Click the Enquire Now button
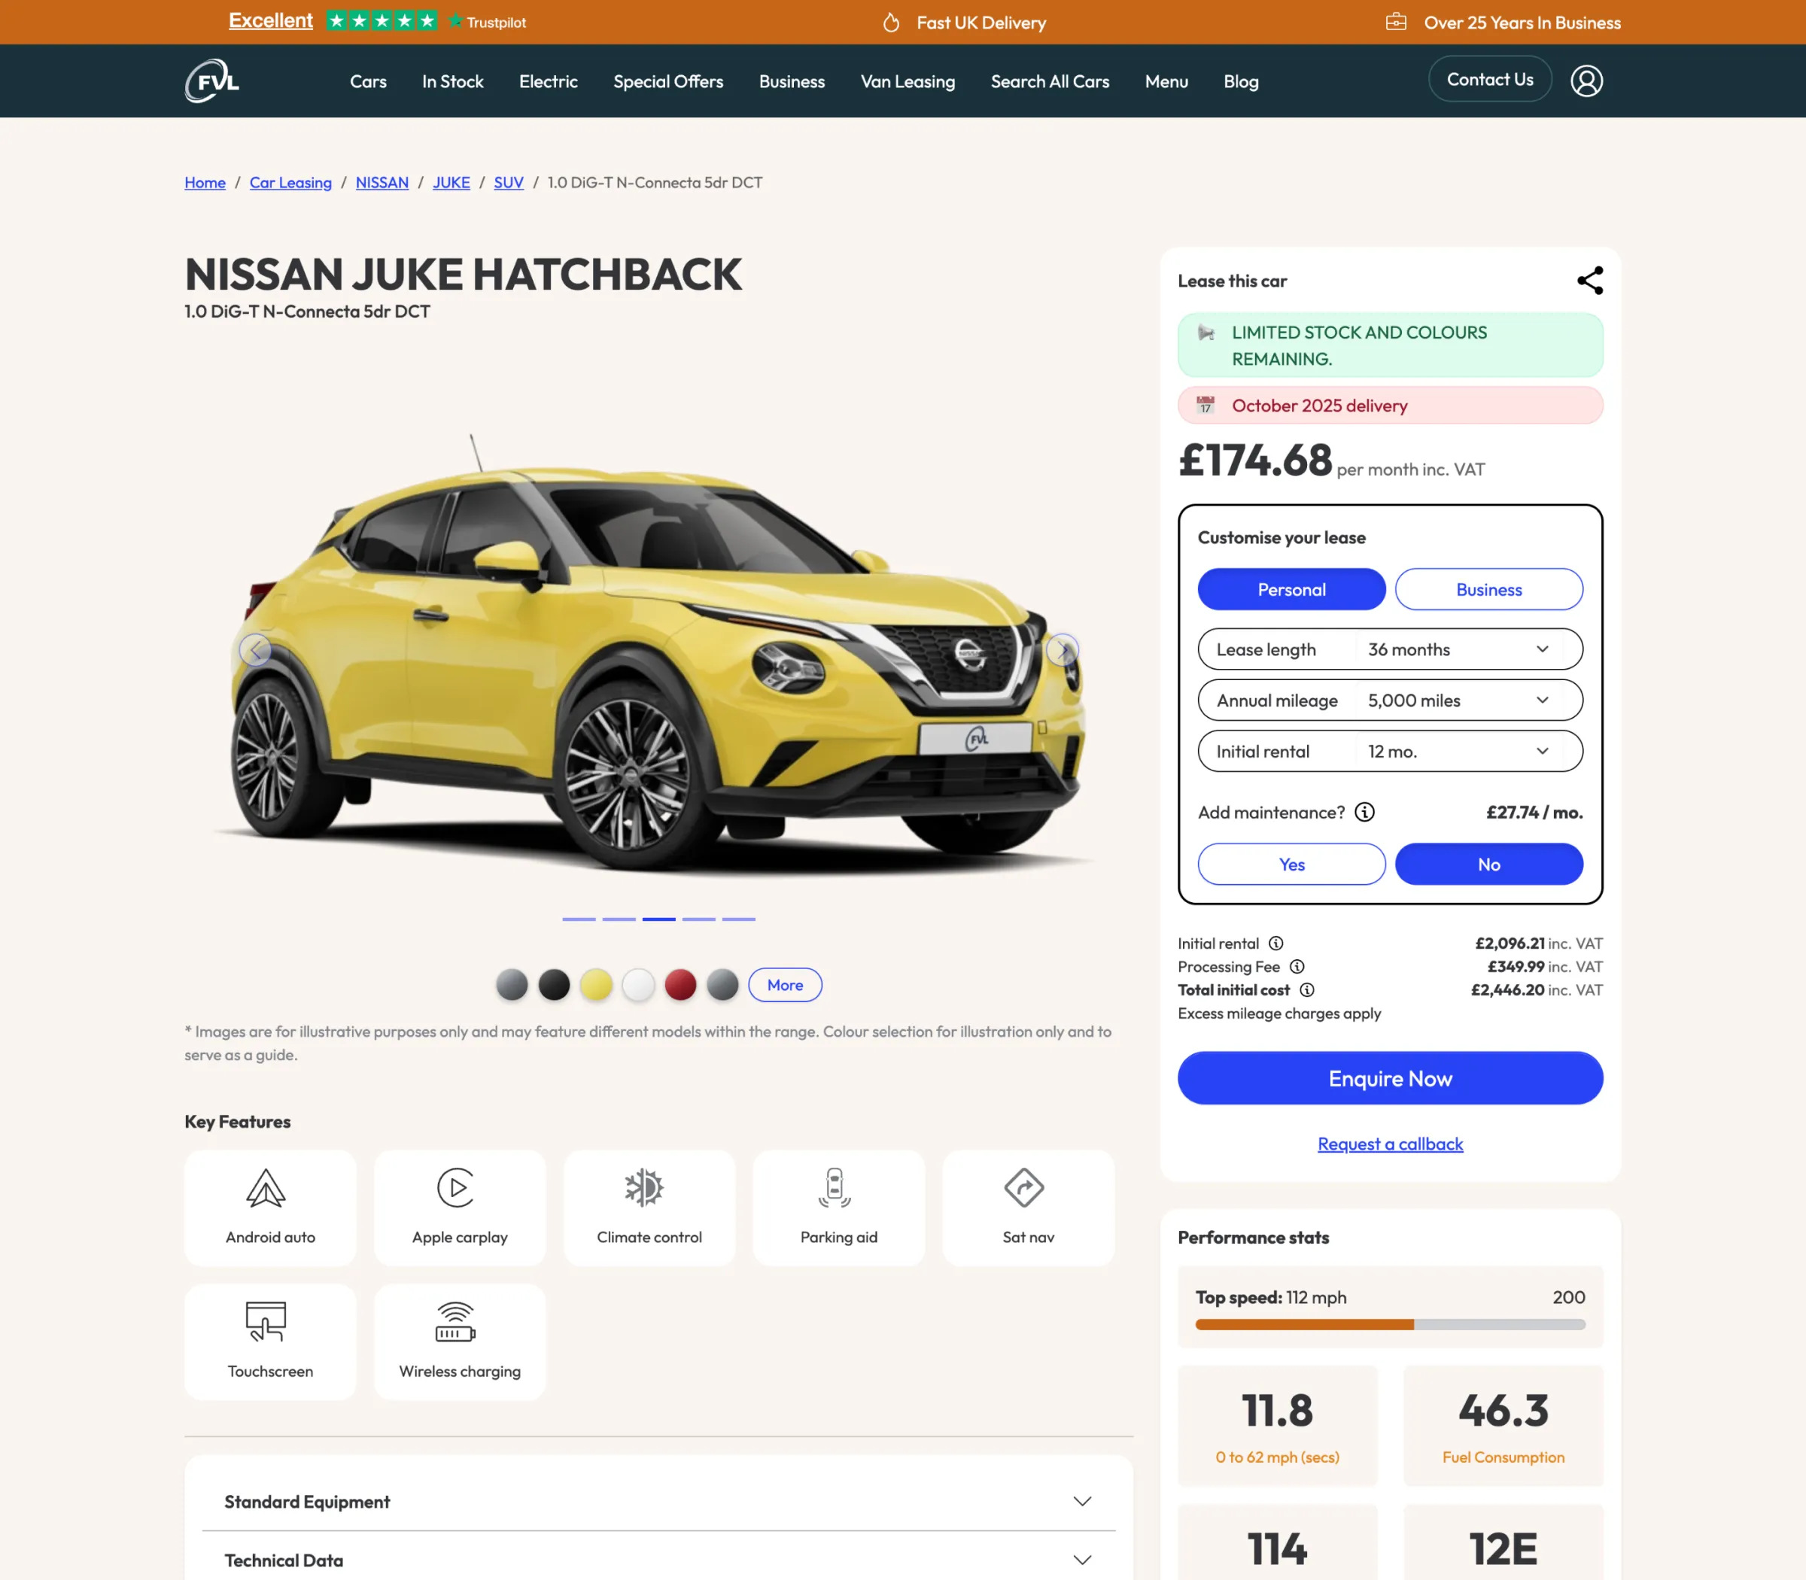This screenshot has height=1580, width=1806. [x=1390, y=1077]
